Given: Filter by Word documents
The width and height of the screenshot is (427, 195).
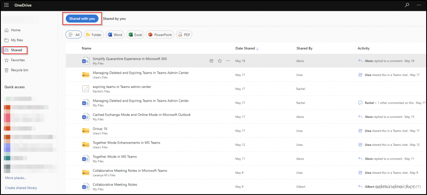Looking at the screenshot, I should (115, 35).
